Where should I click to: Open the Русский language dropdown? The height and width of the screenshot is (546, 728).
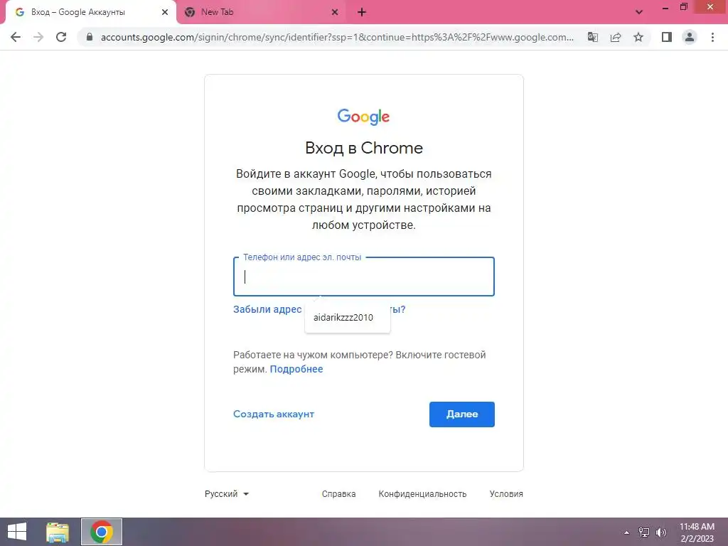227,493
